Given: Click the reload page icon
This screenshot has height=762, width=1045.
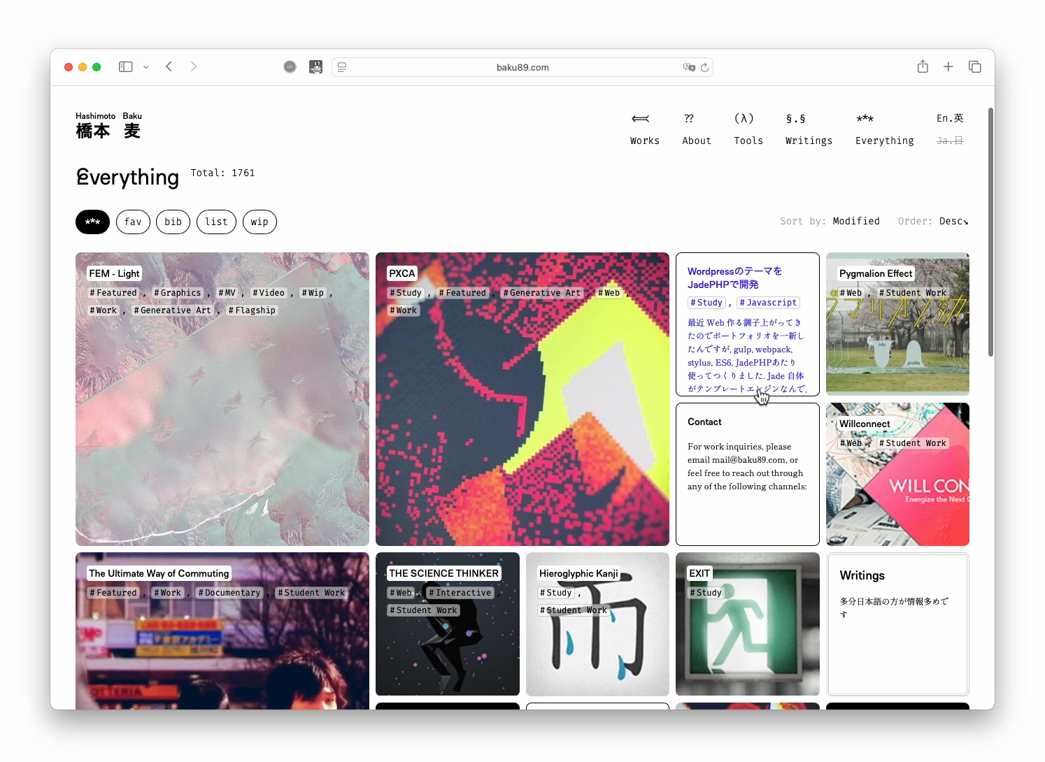Looking at the screenshot, I should pyautogui.click(x=704, y=67).
